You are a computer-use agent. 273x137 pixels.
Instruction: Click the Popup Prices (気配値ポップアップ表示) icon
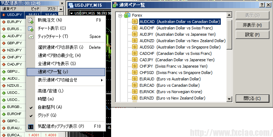[x=31, y=127]
